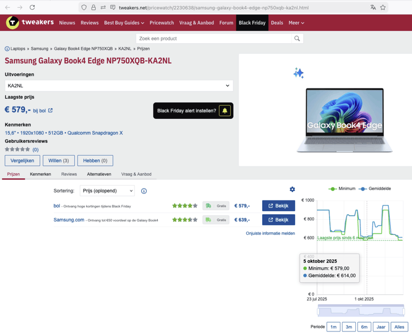Toggle the Minimum series in chart legend
The height and width of the screenshot is (335, 412).
point(342,189)
